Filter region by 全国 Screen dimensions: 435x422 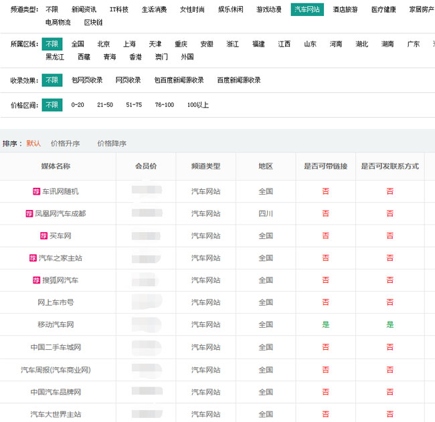[78, 44]
